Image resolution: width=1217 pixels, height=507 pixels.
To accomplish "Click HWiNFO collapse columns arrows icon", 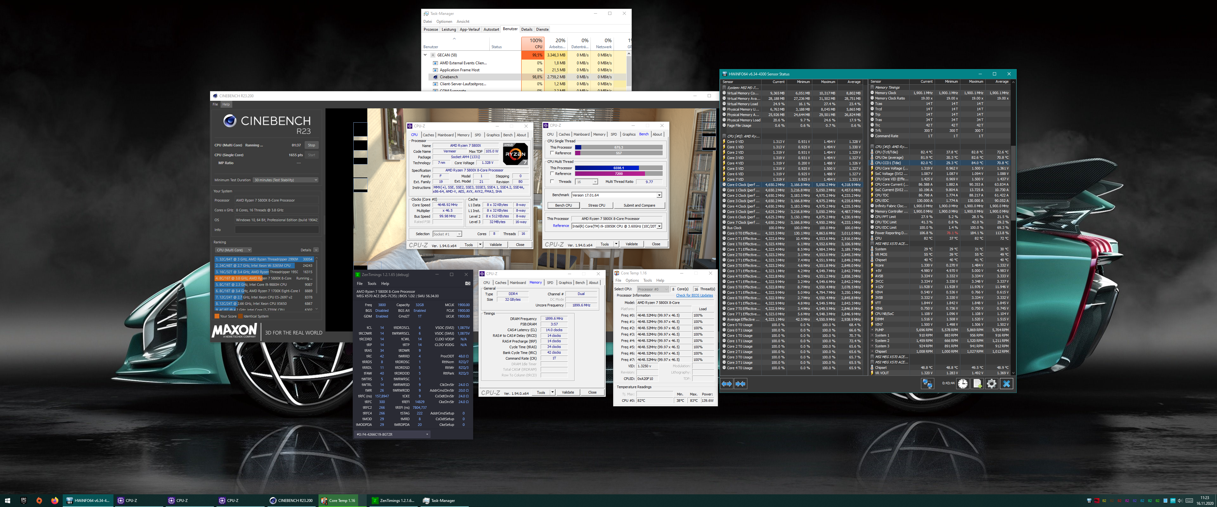I will coord(740,384).
